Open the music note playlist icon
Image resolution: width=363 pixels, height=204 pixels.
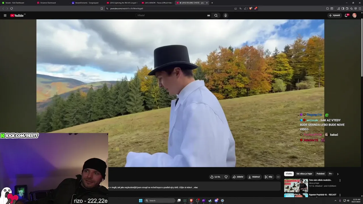pyautogui.click(x=339, y=8)
